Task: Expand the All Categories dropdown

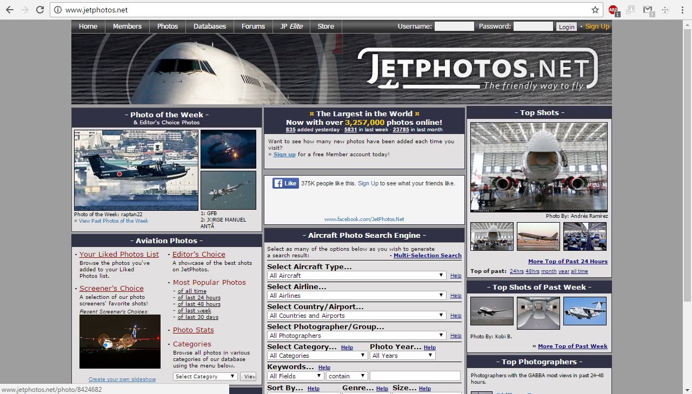Action: coord(317,356)
